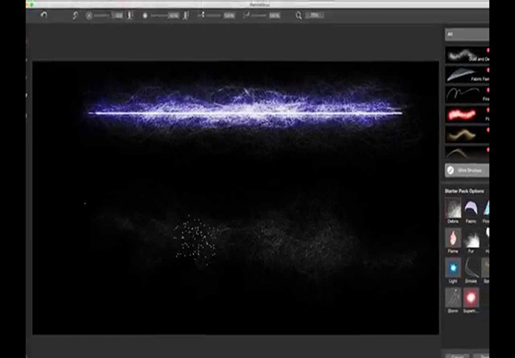
Task: Open the All brush category dropdown
Action: click(x=467, y=35)
